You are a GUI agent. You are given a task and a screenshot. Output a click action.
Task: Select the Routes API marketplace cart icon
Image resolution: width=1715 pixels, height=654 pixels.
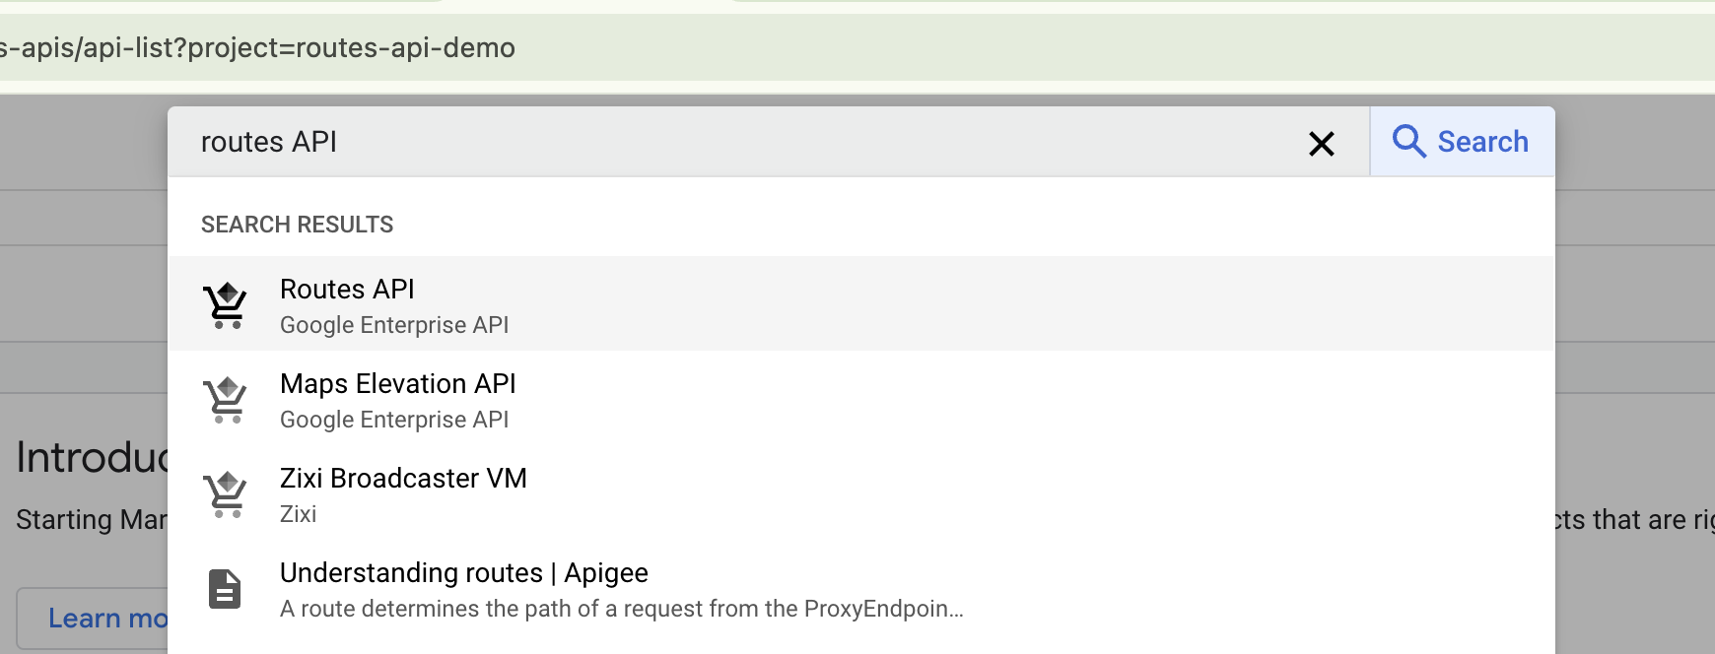226,303
